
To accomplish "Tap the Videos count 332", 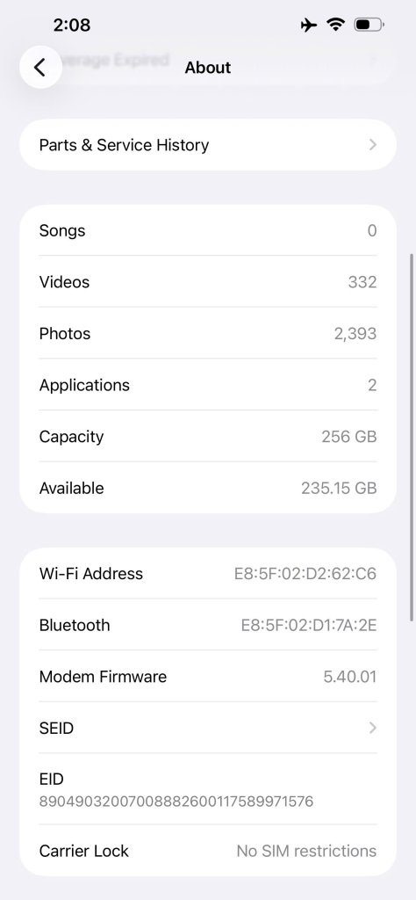I will coord(362,282).
